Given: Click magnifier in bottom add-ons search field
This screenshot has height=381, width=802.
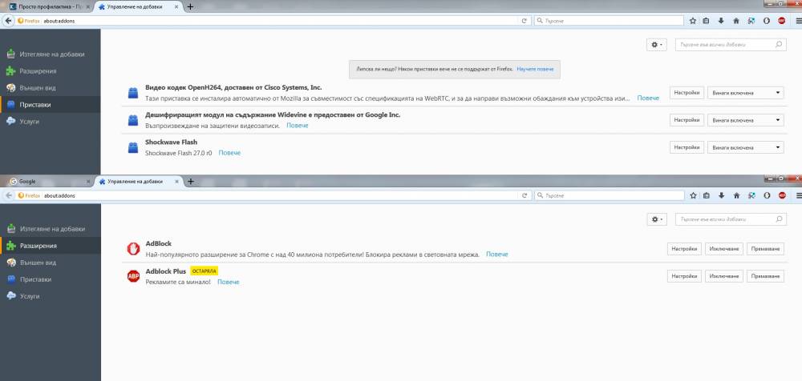Looking at the screenshot, I should pyautogui.click(x=779, y=219).
